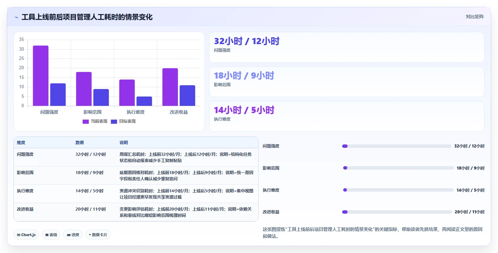Viewport: 498px width, 253px height.
Task: Click the 资源冲突识别耗时 description cell
Action: coord(187,194)
